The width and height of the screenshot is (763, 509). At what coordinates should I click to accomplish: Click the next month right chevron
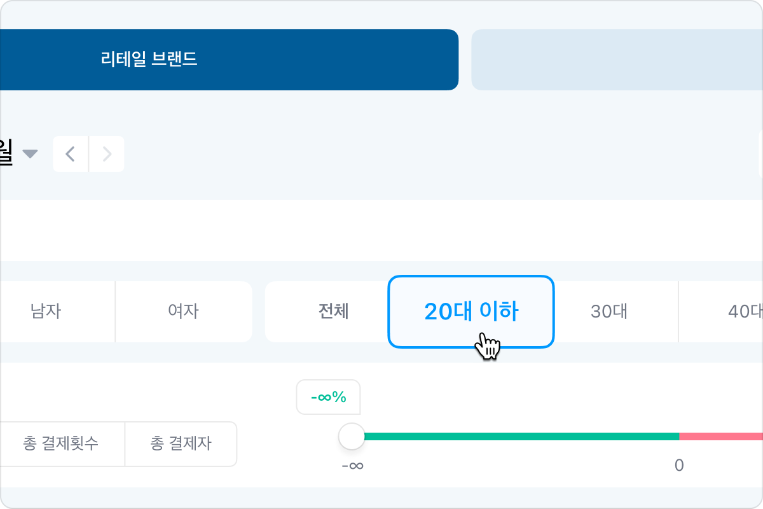(107, 154)
